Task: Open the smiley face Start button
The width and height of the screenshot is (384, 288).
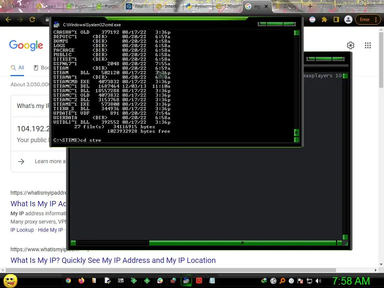Action: [10, 280]
